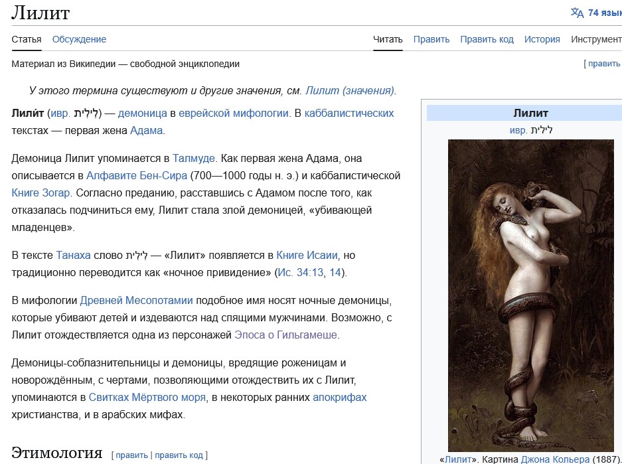Open the Алфавите Бен-Сира link
Image resolution: width=622 pixels, height=464 pixels.
click(137, 175)
